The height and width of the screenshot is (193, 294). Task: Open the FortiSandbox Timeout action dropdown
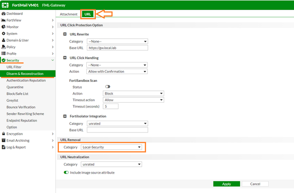coord(133,100)
